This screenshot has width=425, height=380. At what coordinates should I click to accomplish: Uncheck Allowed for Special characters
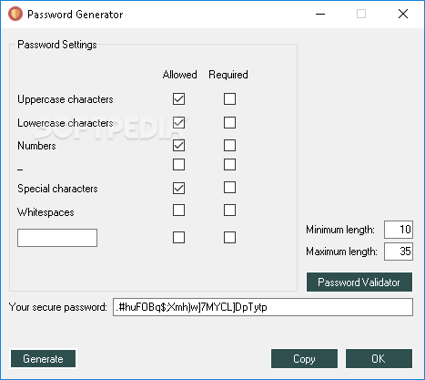click(x=178, y=188)
